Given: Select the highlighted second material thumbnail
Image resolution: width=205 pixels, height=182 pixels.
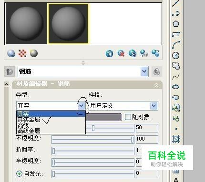Looking at the screenshot, I should 68,24.
